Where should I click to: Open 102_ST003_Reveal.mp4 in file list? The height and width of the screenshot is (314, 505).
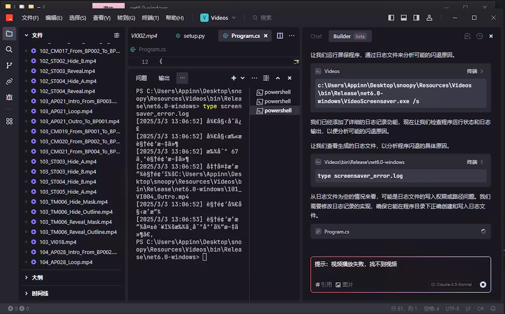67,71
